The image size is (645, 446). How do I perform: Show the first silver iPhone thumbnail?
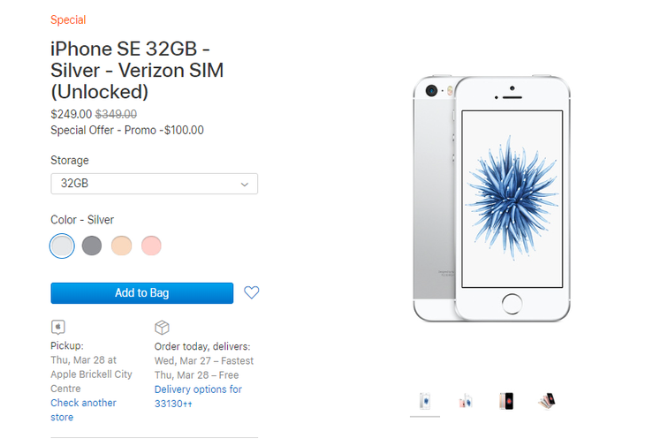point(425,400)
